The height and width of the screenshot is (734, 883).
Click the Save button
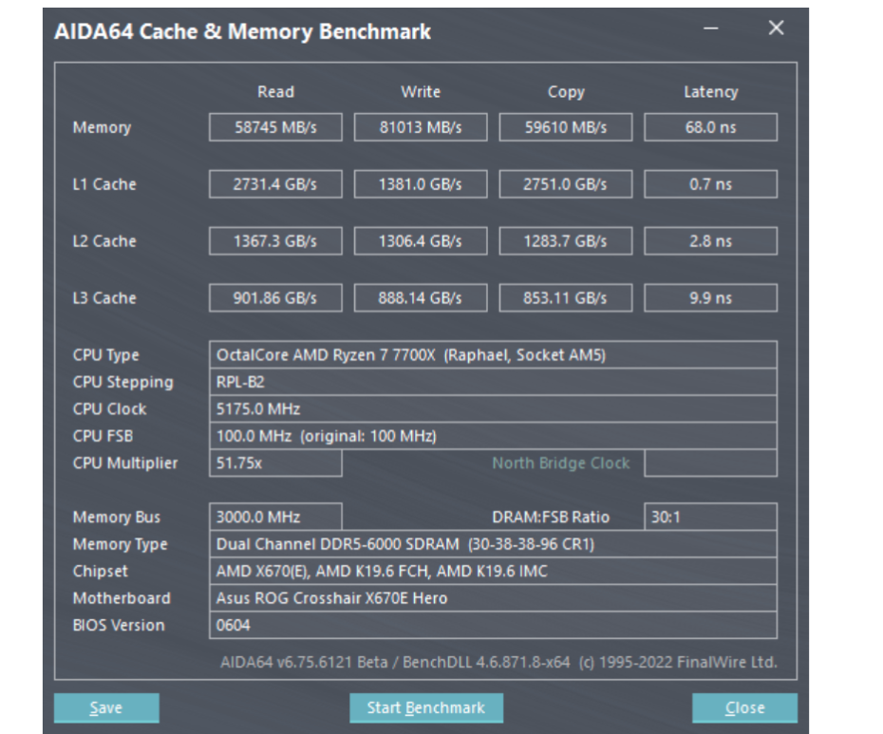pyautogui.click(x=106, y=708)
